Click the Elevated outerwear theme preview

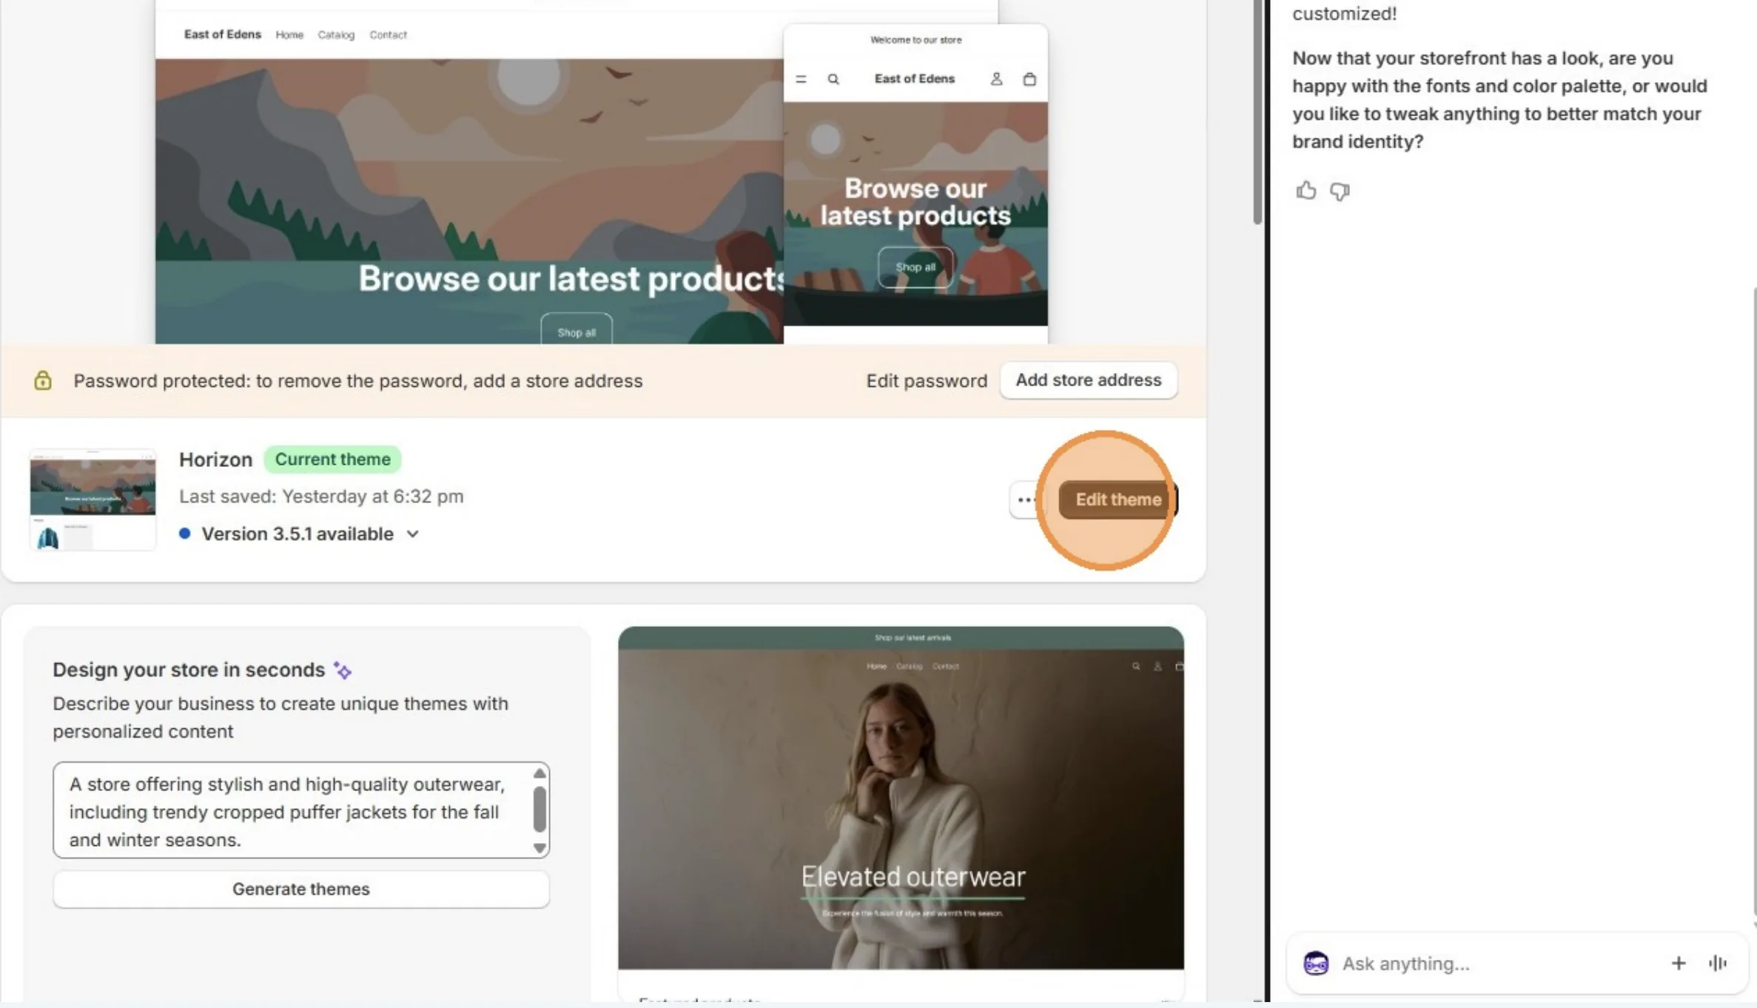tap(901, 798)
